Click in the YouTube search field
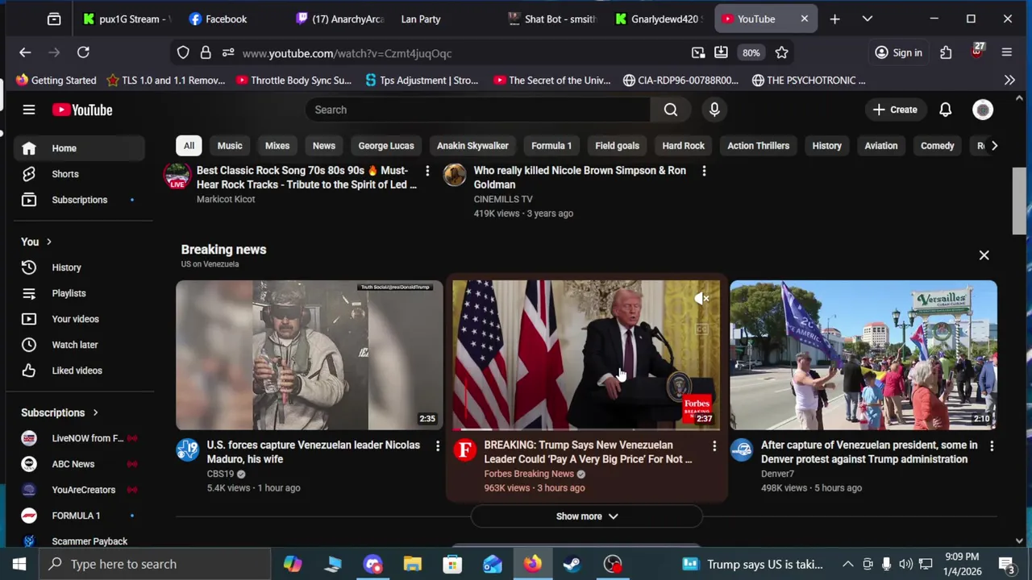 478,110
